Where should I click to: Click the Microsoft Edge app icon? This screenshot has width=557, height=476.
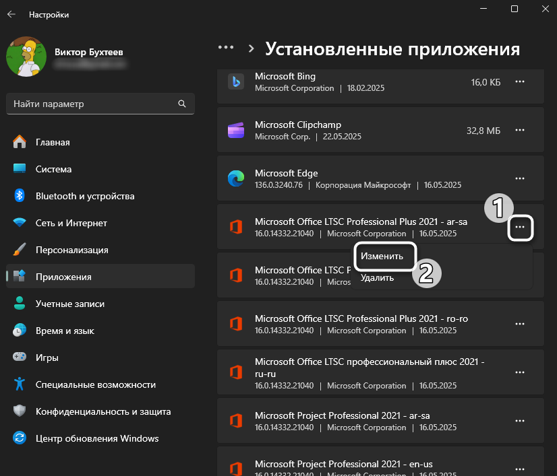[x=236, y=178]
